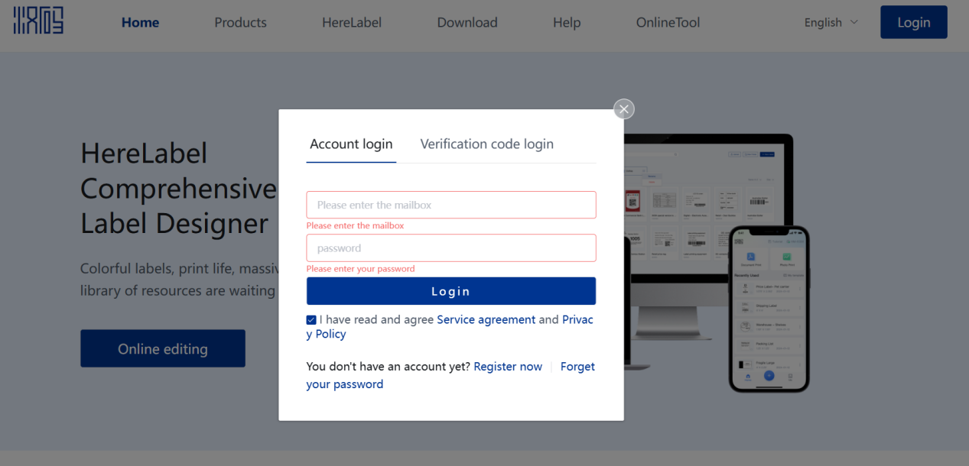This screenshot has width=969, height=466.
Task: Click the Online editing button
Action: 162,348
